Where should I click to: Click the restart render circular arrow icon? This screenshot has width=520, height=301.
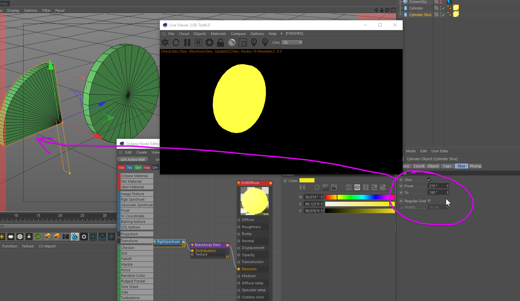click(176, 42)
